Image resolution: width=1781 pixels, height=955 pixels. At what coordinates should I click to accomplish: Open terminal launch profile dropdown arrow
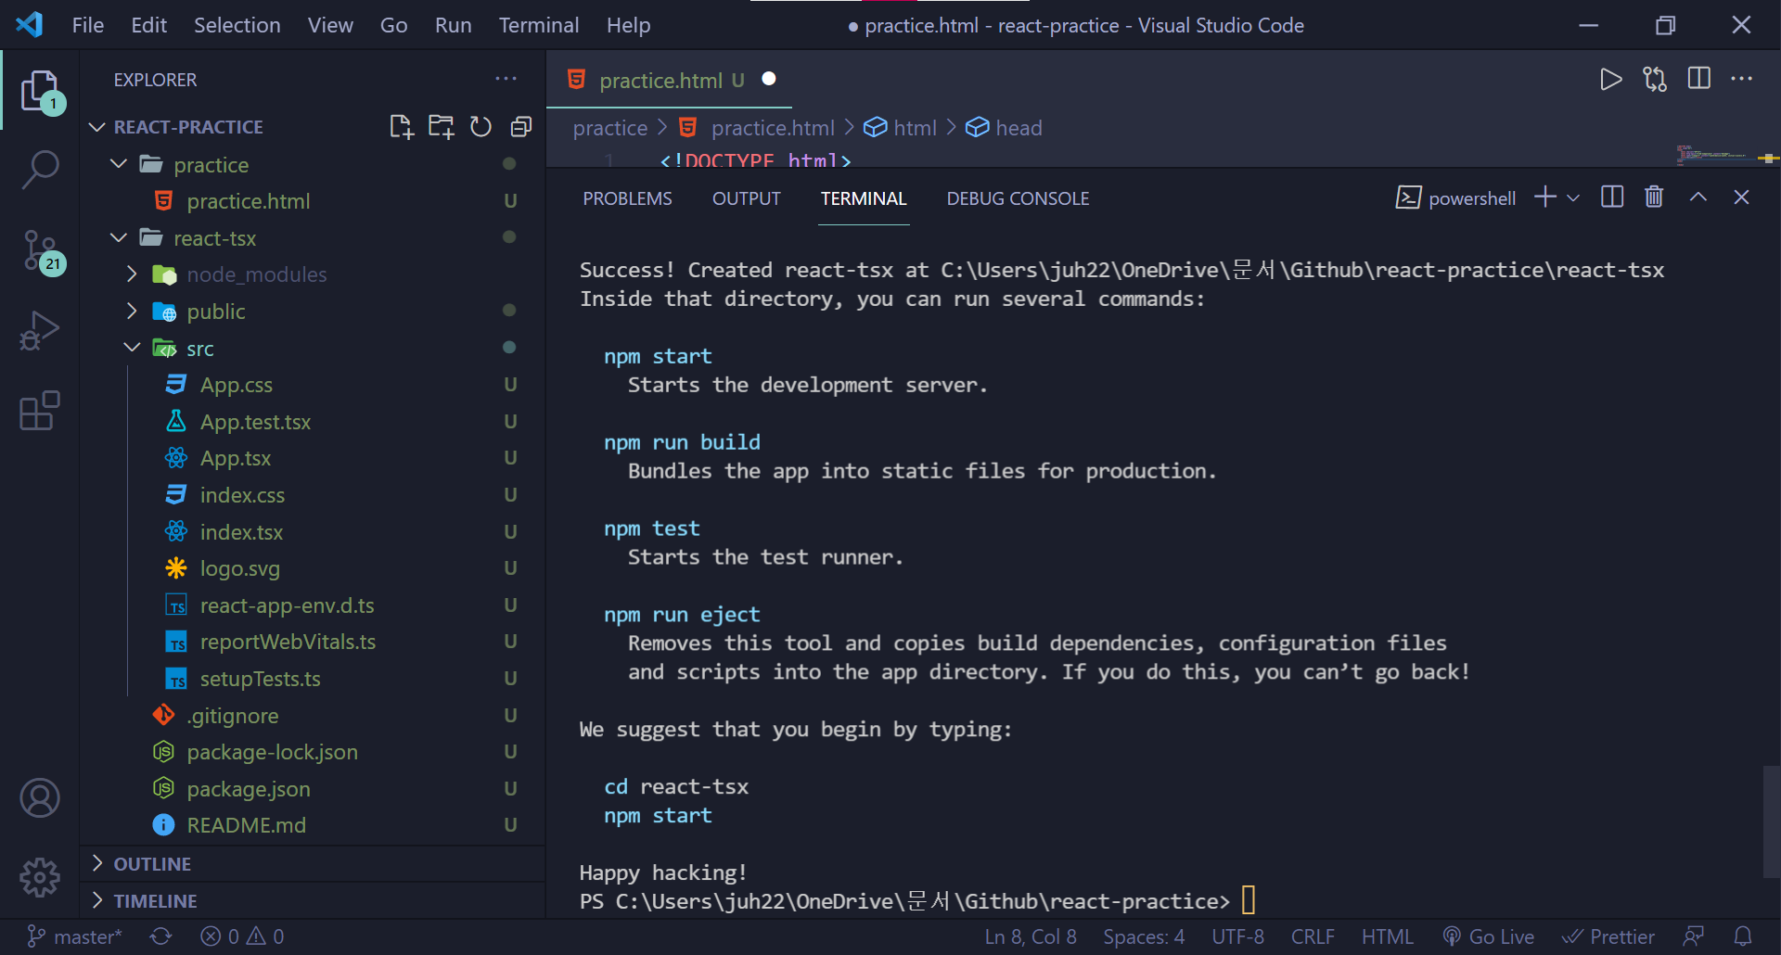[x=1573, y=197]
